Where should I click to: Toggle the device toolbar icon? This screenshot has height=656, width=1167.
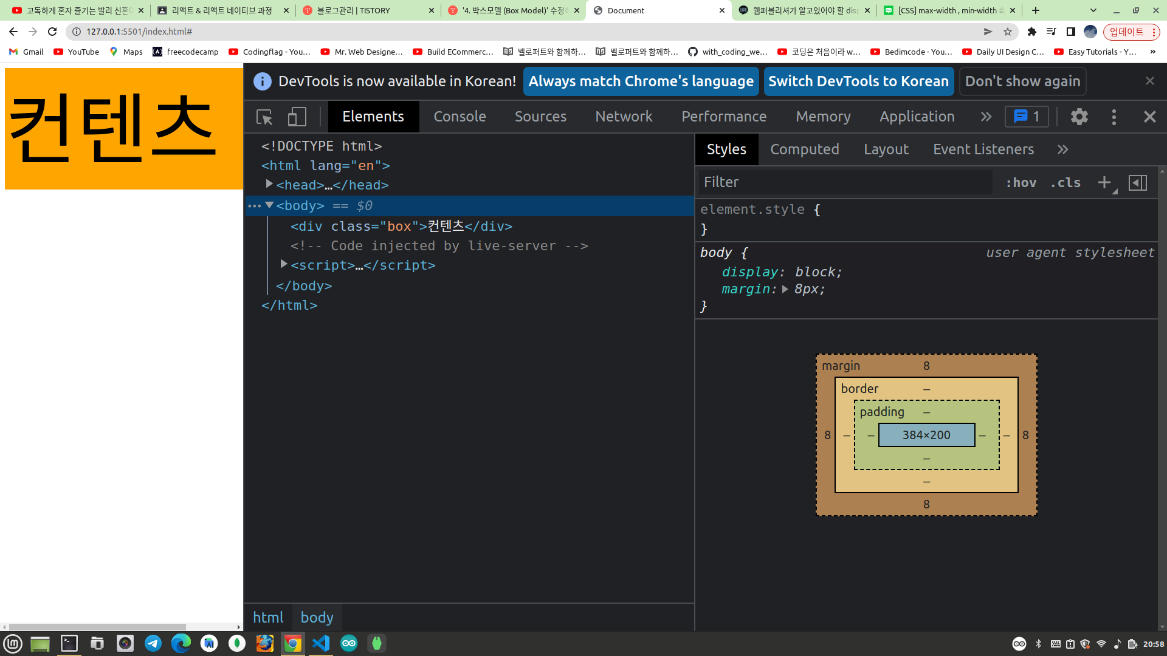[x=297, y=117]
